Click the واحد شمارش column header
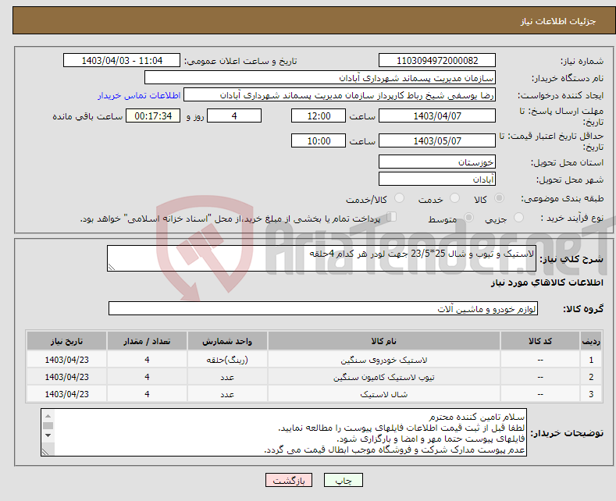 (x=227, y=341)
